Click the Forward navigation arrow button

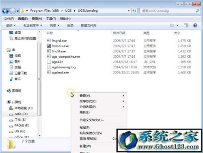13,11
